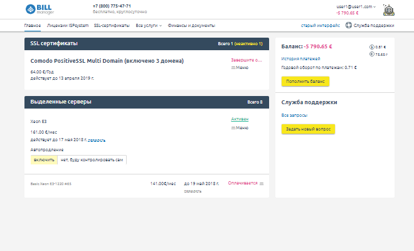Click the продлить link next to 17 мая 2018

click(x=97, y=141)
